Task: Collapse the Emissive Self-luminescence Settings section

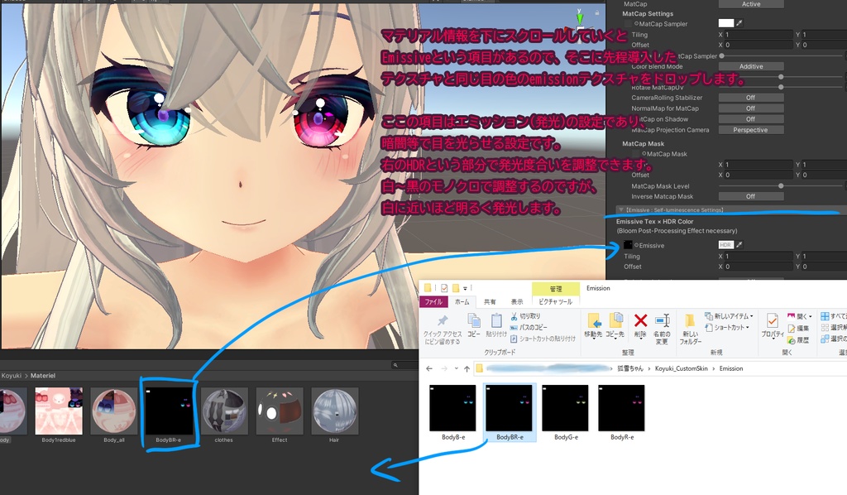Action: tap(620, 209)
